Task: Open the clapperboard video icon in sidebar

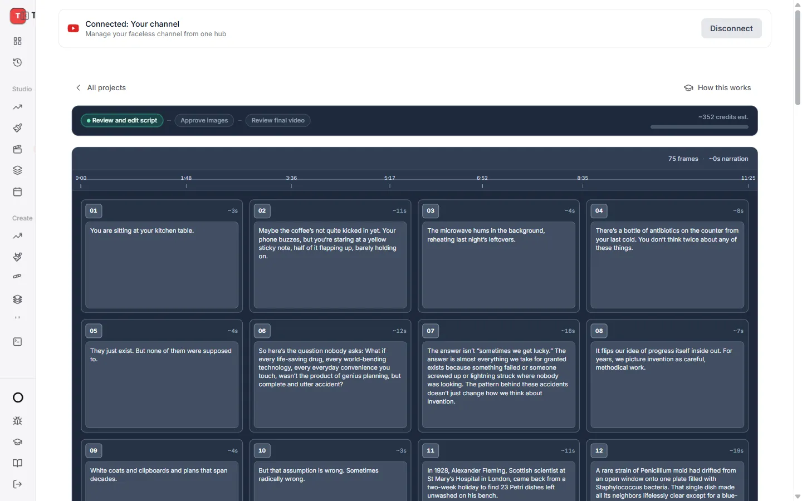Action: pos(17,149)
